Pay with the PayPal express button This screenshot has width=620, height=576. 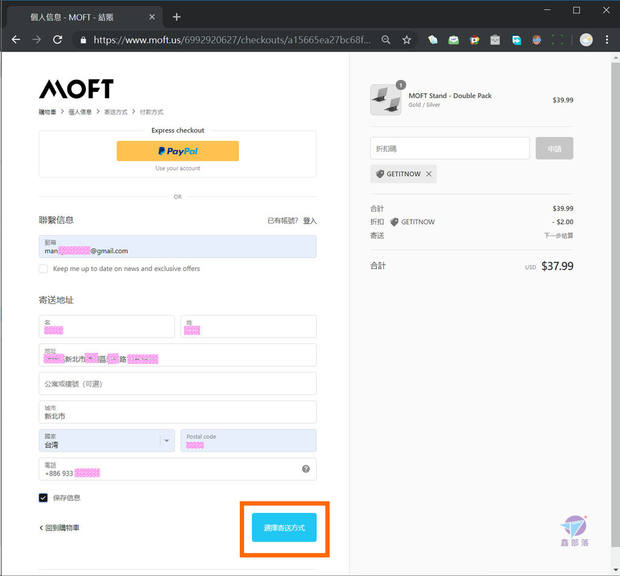[177, 151]
